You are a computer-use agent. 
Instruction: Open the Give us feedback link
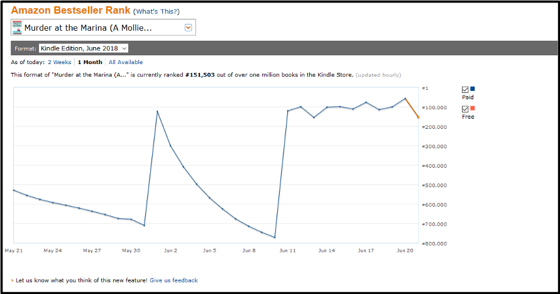coord(173,280)
